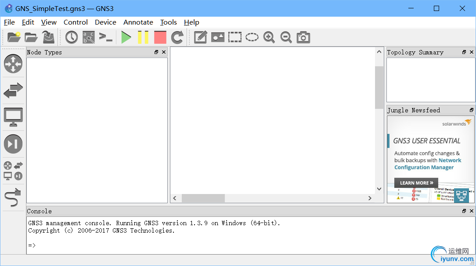Save the current project icon
Viewport: 476px width, 266px height.
48,37
